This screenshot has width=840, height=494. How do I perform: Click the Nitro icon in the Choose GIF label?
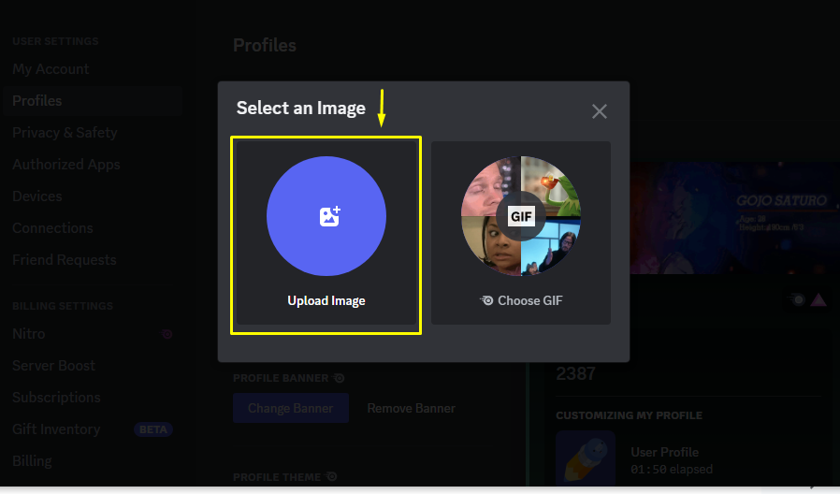[x=487, y=300]
